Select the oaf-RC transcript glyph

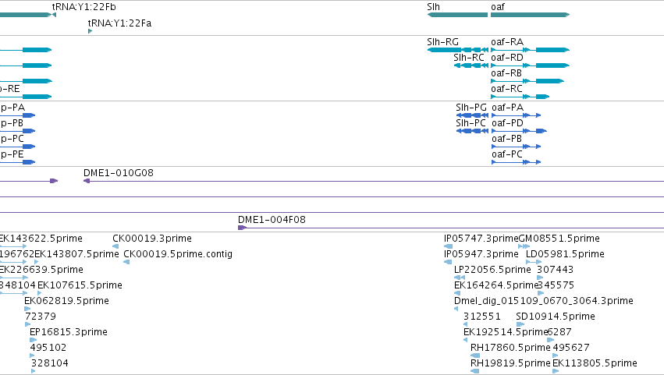(x=520, y=97)
